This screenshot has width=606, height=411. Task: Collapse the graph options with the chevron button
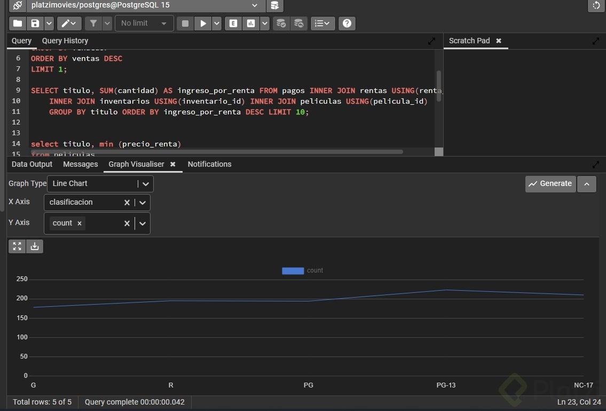(x=587, y=184)
